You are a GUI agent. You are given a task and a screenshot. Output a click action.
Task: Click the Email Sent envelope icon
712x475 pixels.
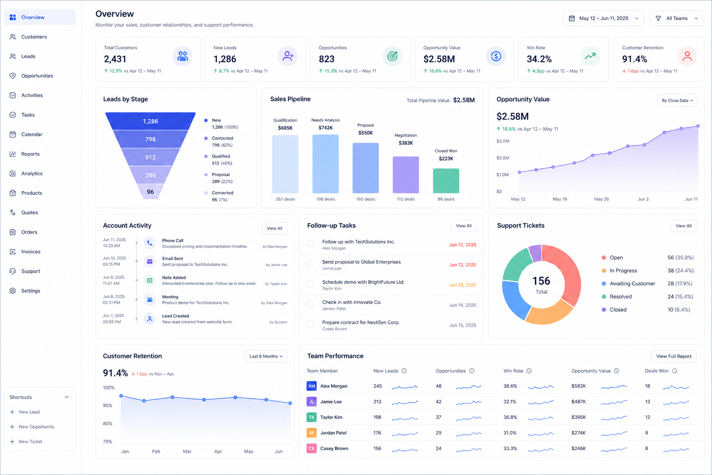pos(150,262)
